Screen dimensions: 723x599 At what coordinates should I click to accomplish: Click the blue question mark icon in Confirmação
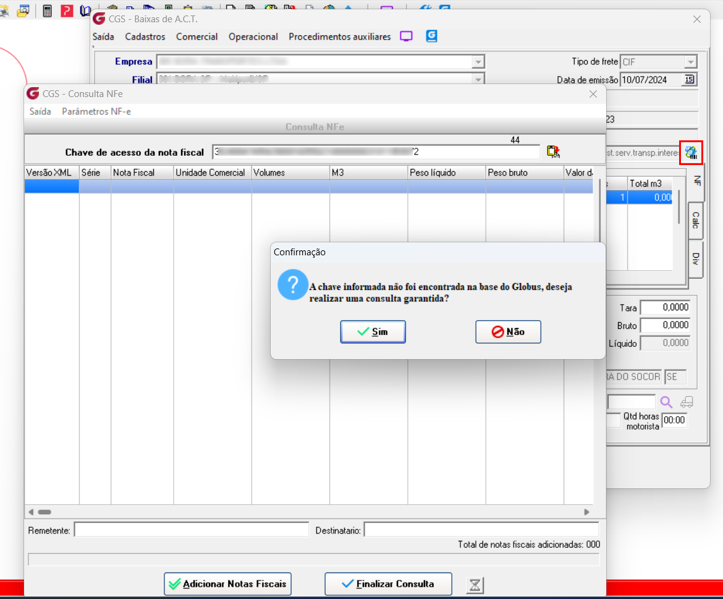pyautogui.click(x=292, y=284)
